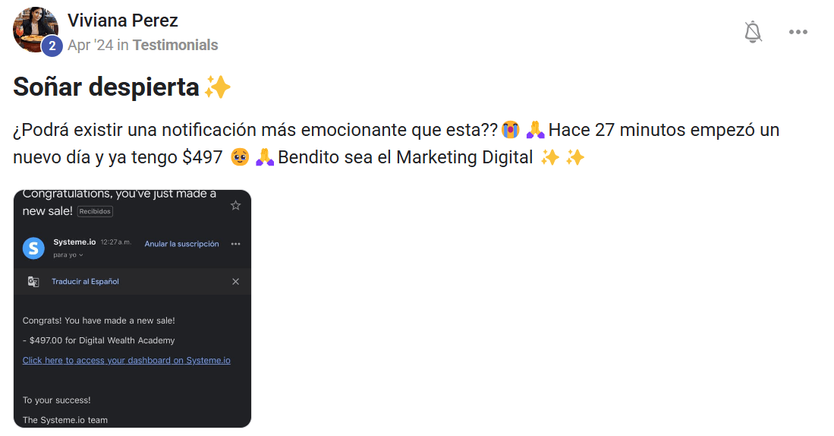The image size is (834, 436).
Task: Toggle the star icon on the email
Action: (235, 205)
